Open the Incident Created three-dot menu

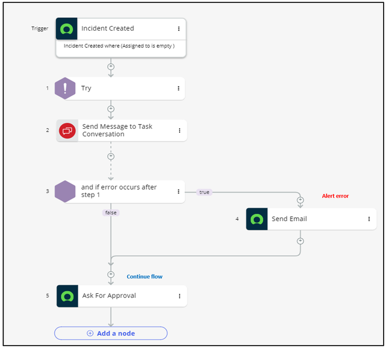(178, 28)
